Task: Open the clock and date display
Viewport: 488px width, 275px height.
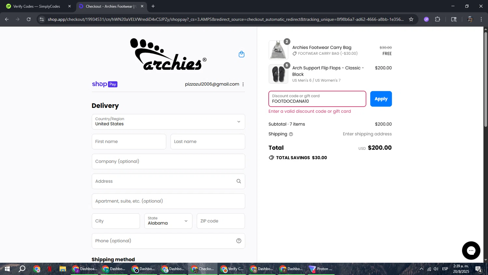Action: (461, 269)
